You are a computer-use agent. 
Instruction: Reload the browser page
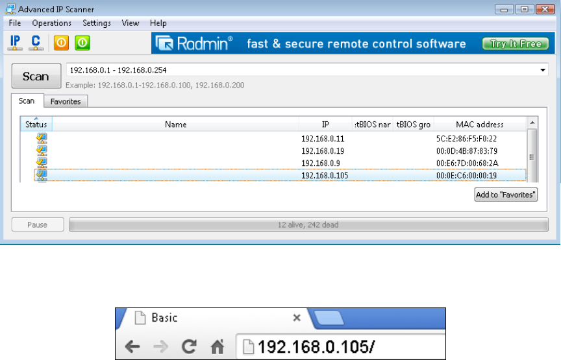189,346
